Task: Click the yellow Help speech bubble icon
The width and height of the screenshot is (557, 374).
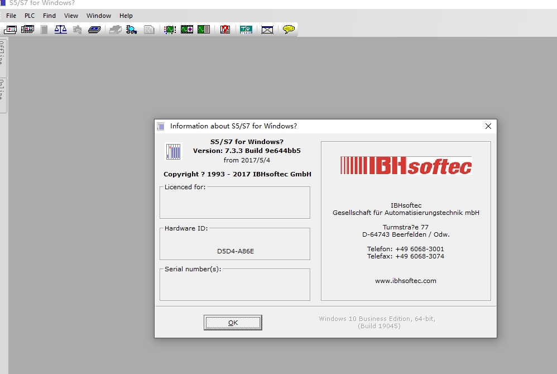Action: click(x=289, y=30)
